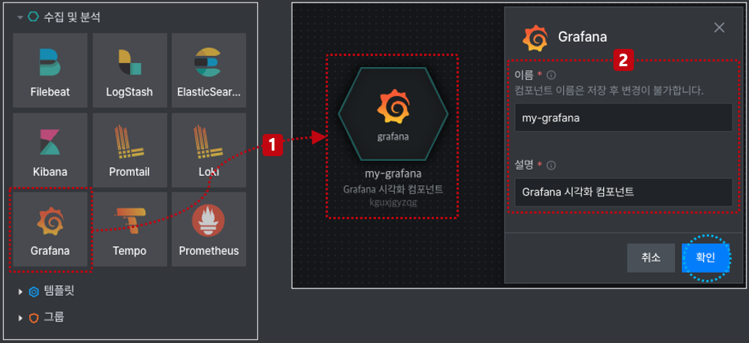Viewport: 749px width, 343px height.
Task: Close the Grafana settings dialog
Action: [719, 28]
